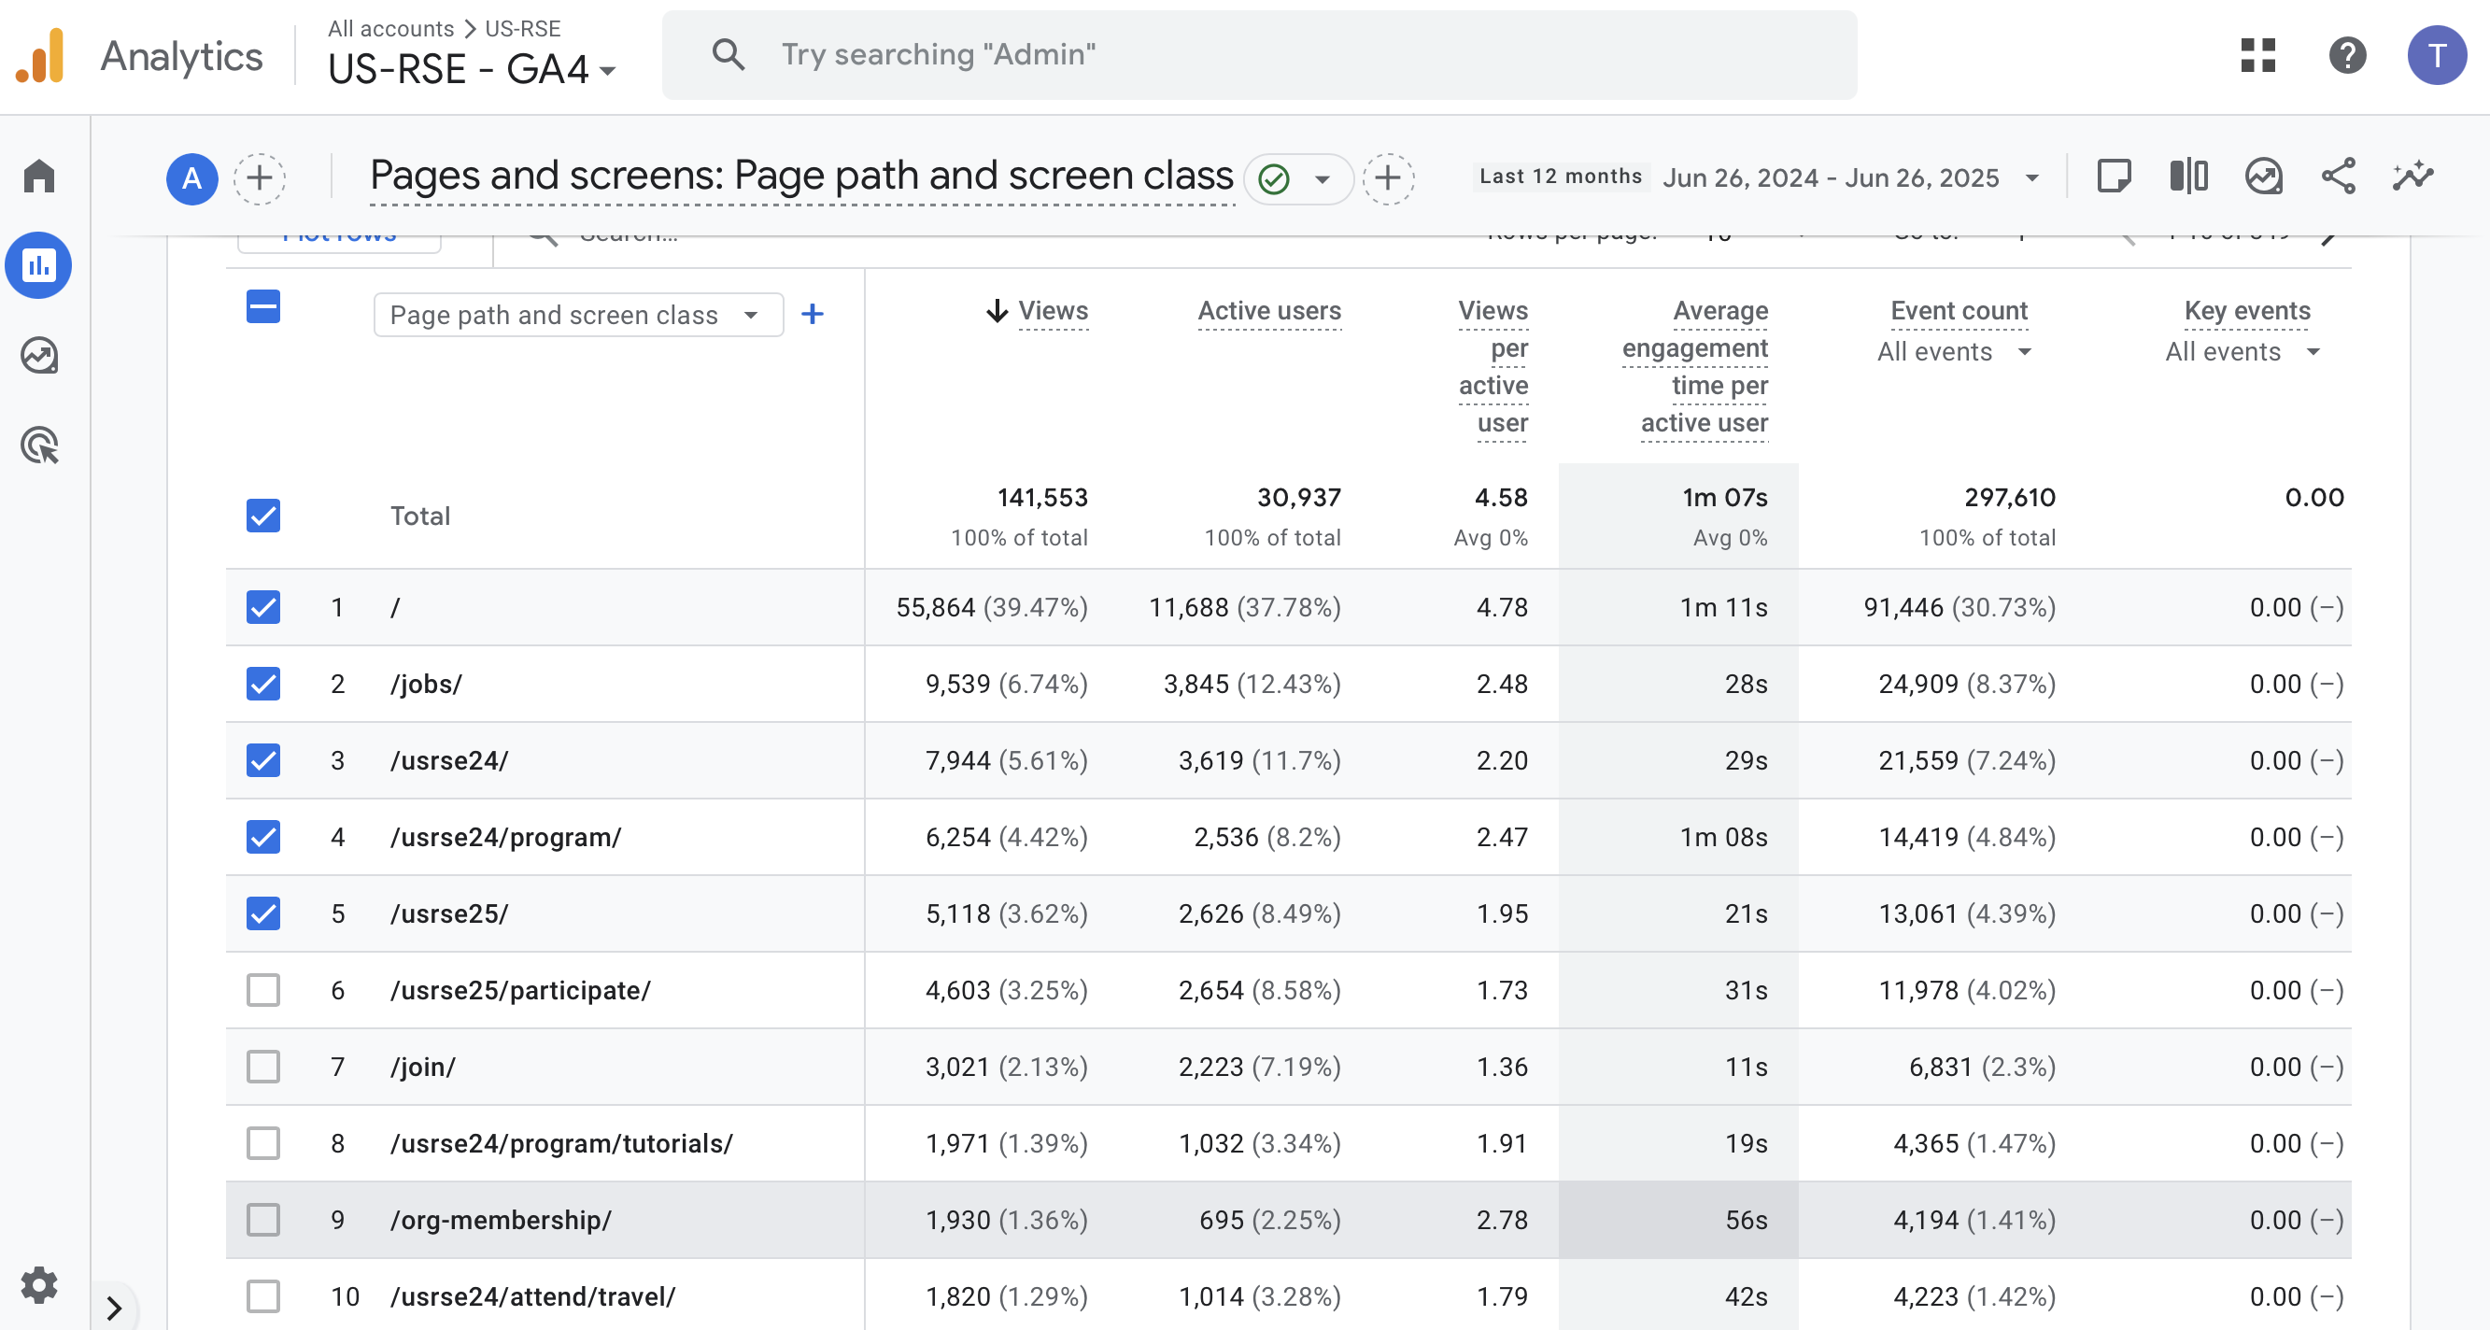Uncheck the Total row checkbox

pyautogui.click(x=263, y=516)
